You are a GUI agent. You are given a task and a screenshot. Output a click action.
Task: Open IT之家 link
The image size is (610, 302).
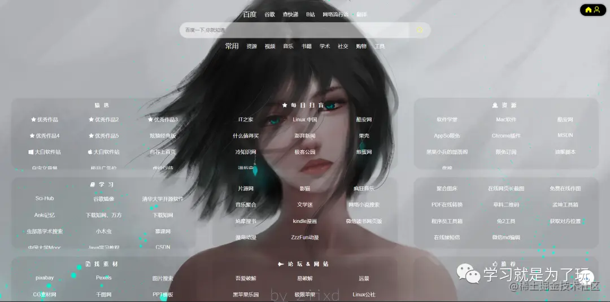pos(246,119)
